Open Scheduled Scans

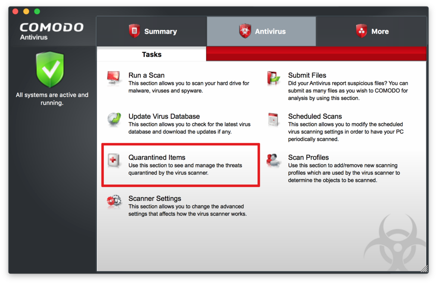click(x=315, y=116)
